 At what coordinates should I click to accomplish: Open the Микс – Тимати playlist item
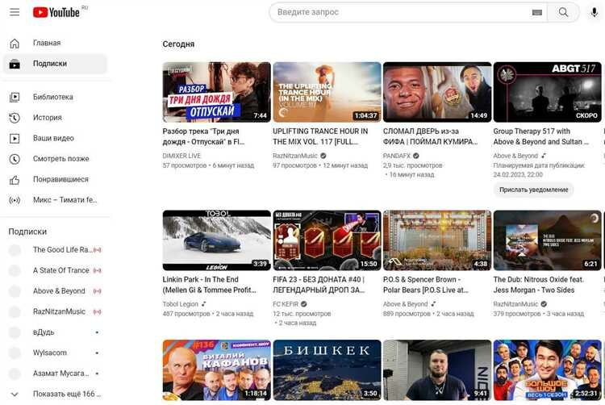[x=64, y=200]
